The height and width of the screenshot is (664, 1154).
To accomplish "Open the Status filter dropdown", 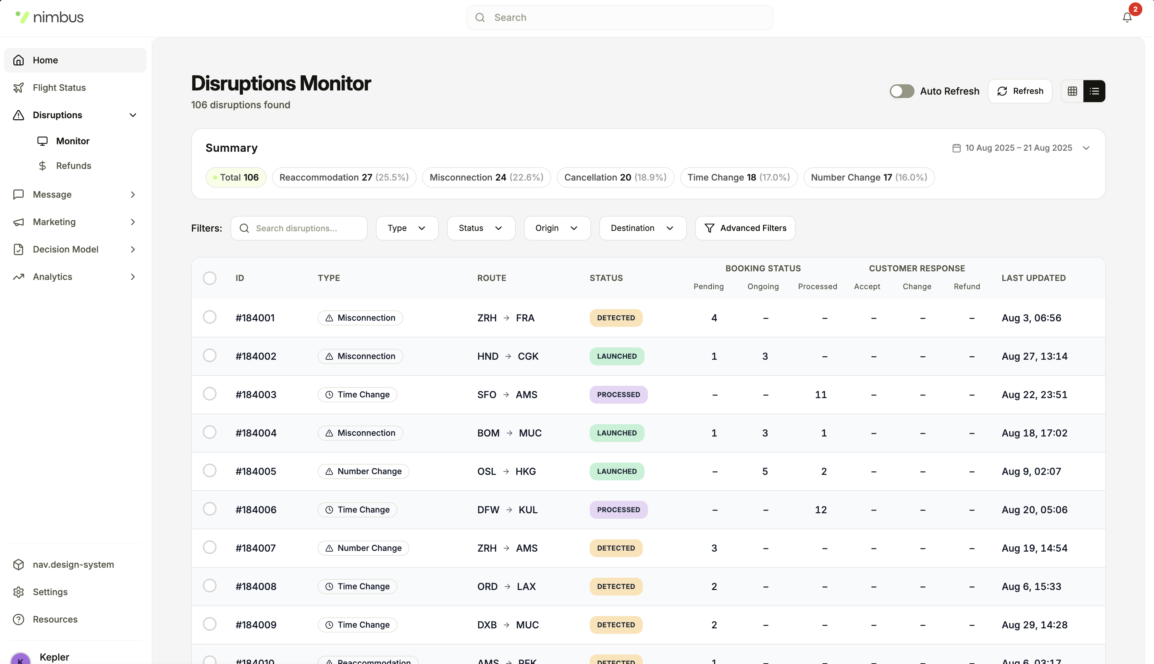I will pos(481,228).
